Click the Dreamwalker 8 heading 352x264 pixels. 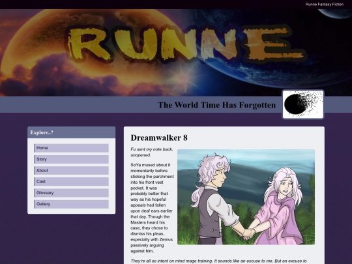point(159,138)
